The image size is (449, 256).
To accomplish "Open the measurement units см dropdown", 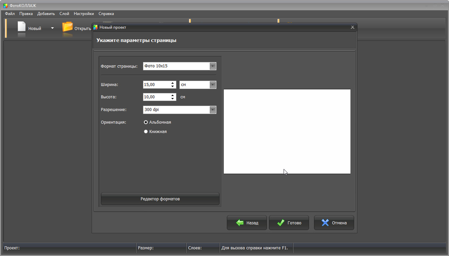I will [213, 85].
